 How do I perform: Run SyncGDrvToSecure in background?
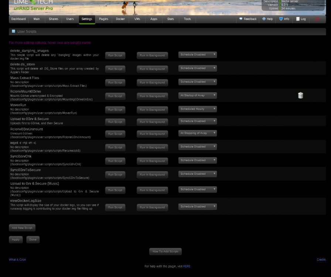tap(152, 175)
